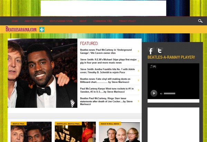Open Joe Cocker death statements article
This screenshot has height=142, width=207.
(x=106, y=101)
